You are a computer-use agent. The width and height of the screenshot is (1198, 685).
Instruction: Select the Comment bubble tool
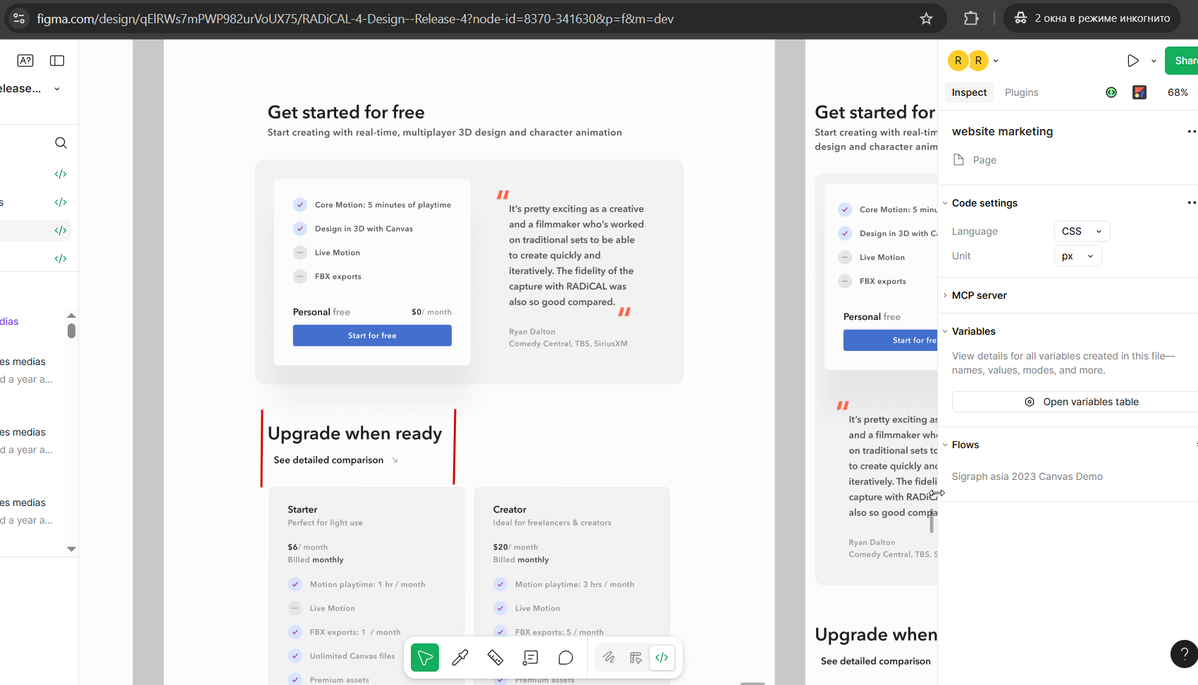pyautogui.click(x=566, y=658)
